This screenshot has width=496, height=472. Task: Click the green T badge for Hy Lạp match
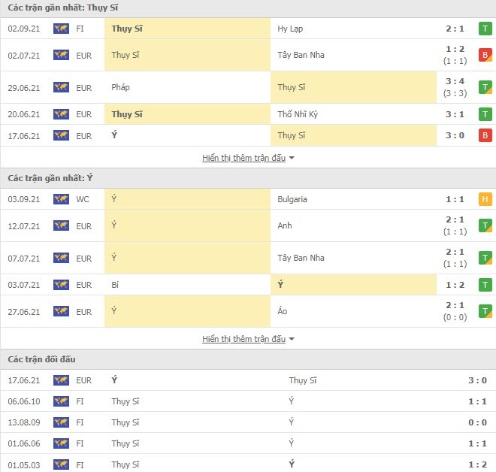(485, 29)
